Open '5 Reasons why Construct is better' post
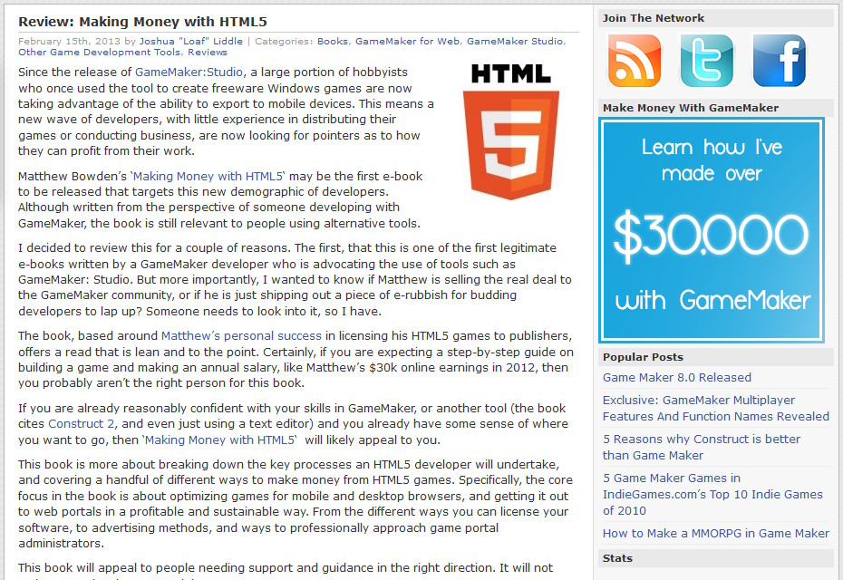This screenshot has height=580, width=843. click(702, 447)
